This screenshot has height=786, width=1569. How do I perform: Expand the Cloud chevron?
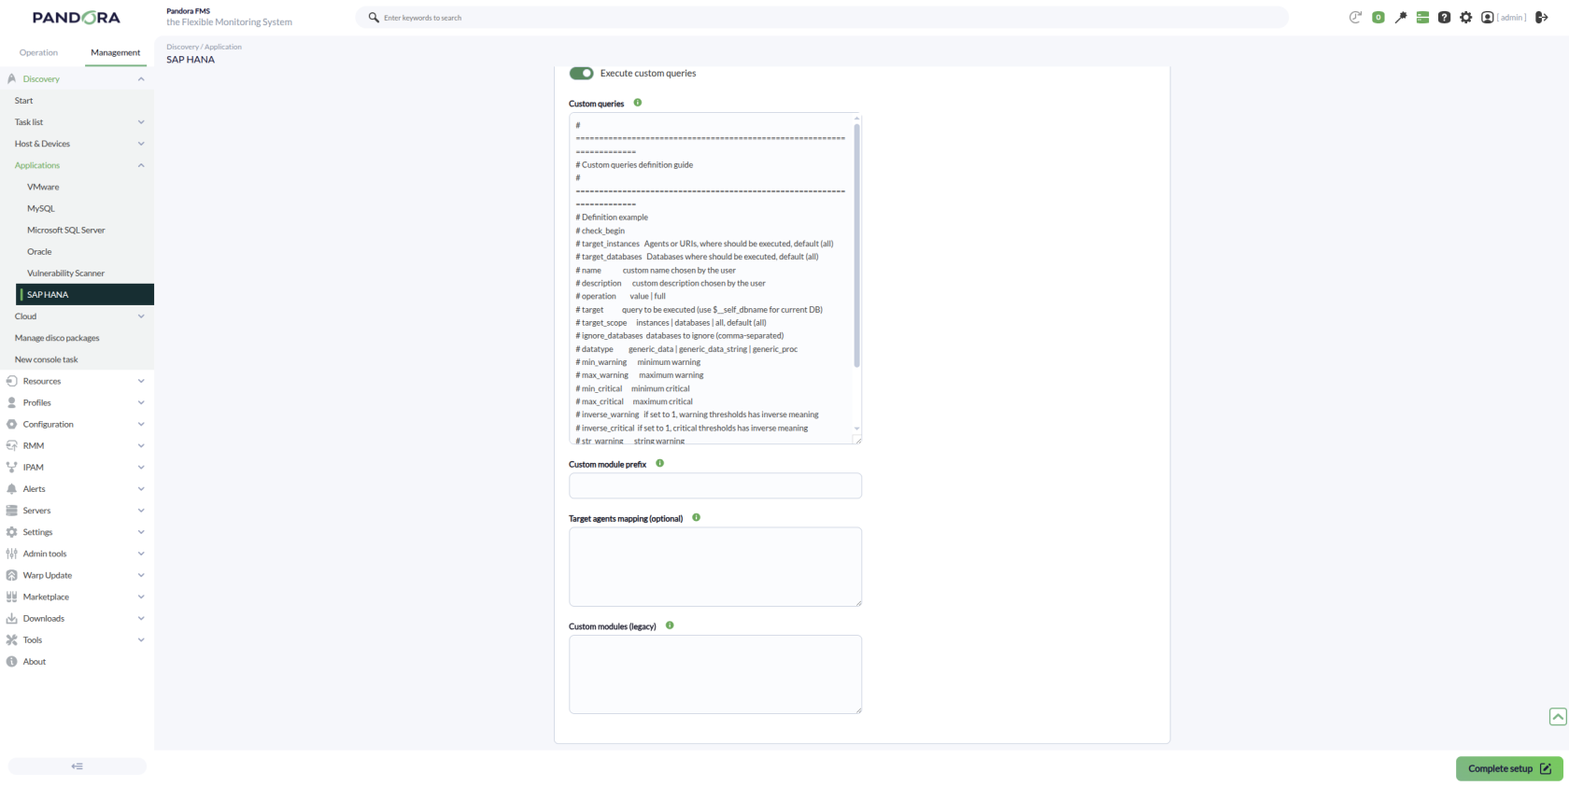click(141, 316)
